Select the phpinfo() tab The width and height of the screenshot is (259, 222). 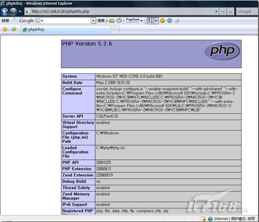(x=66, y=30)
